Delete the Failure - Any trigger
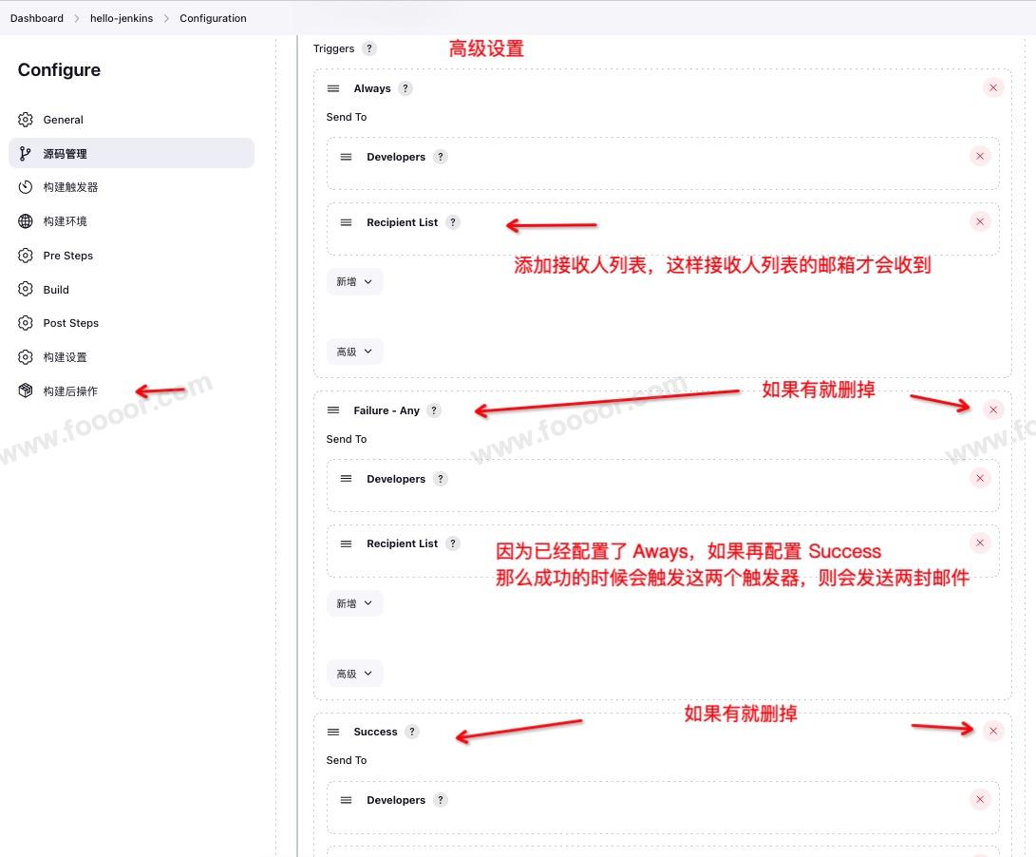 [993, 409]
